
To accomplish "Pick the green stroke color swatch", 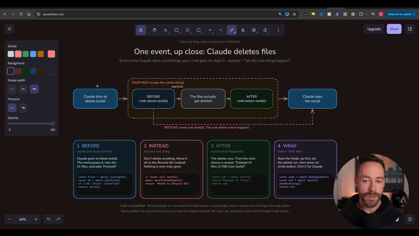I will click(x=26, y=54).
